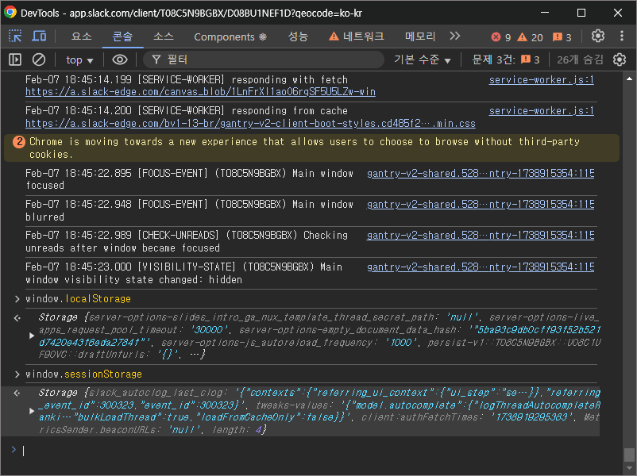The image size is (637, 476).
Task: Toggle the console sidebar panel icon
Action: pyautogui.click(x=15, y=59)
